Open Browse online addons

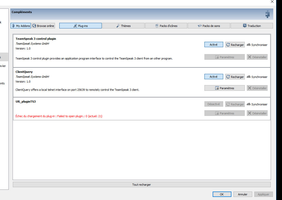pos(43,26)
